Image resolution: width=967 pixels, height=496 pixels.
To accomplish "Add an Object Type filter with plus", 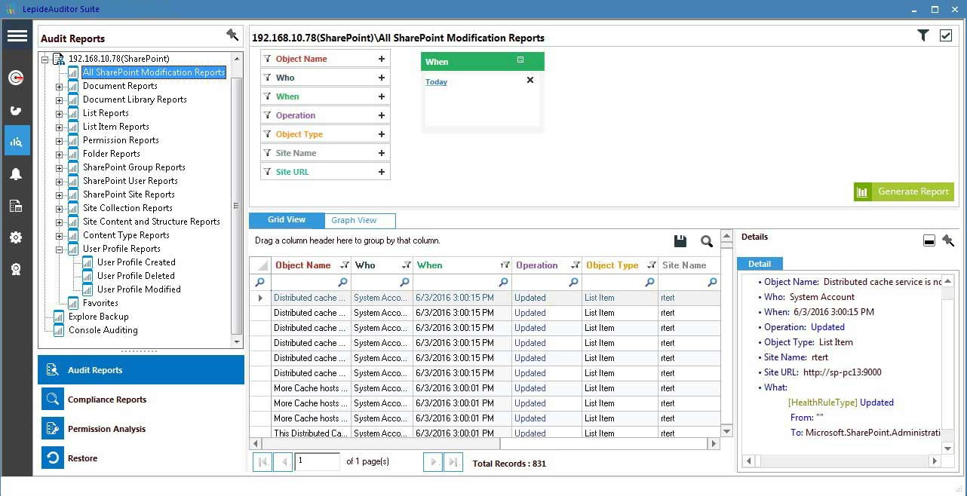I will pyautogui.click(x=382, y=134).
